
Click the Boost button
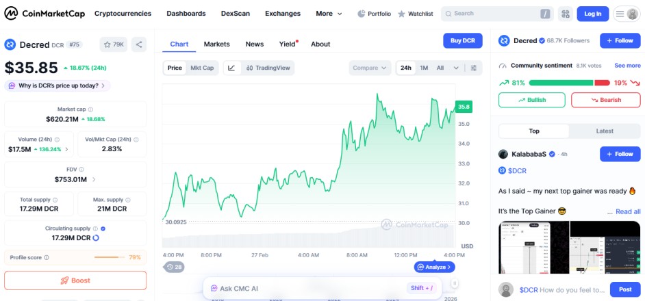[75, 280]
